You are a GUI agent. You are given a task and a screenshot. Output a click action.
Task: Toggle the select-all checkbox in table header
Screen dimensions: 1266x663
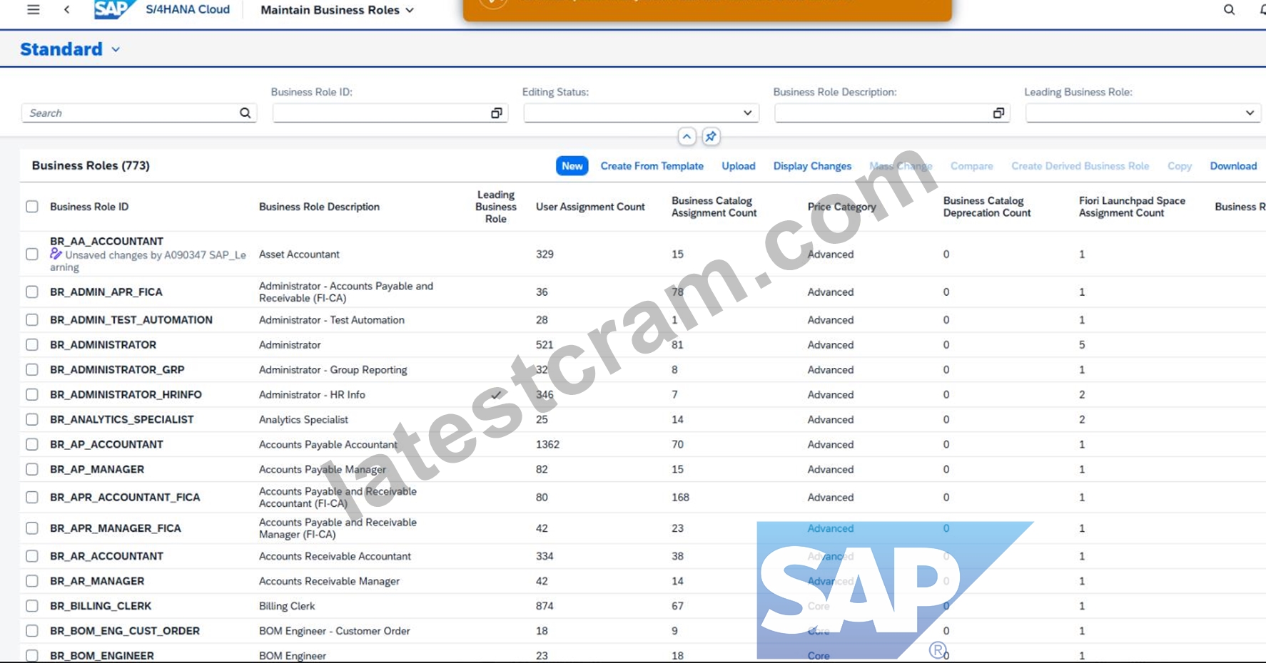32,207
